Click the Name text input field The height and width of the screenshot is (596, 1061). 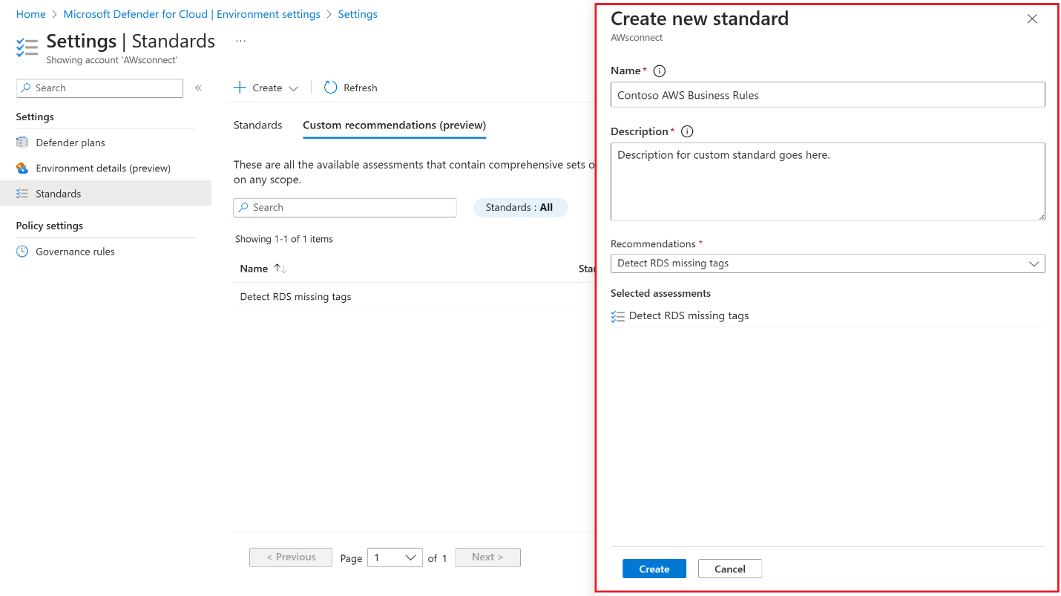[x=827, y=95]
